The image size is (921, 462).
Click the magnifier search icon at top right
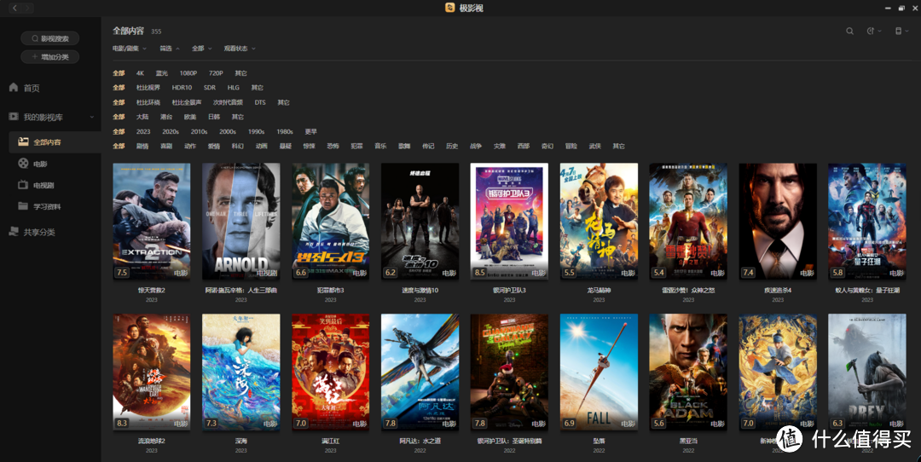pyautogui.click(x=849, y=32)
